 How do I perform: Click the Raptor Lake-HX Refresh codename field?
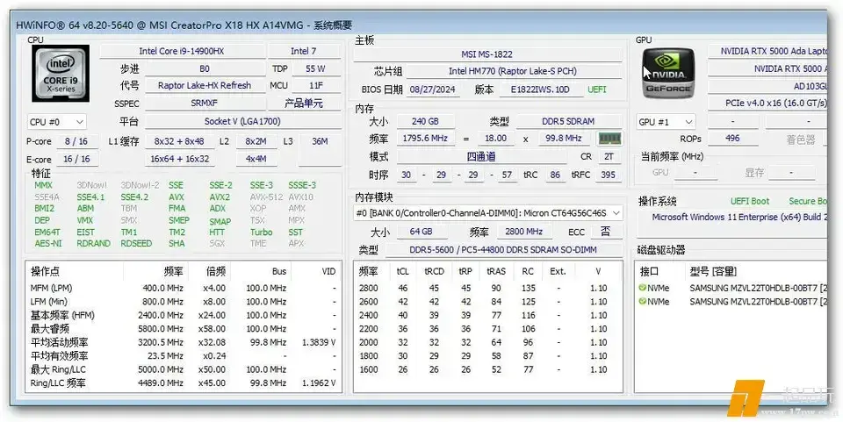click(205, 85)
